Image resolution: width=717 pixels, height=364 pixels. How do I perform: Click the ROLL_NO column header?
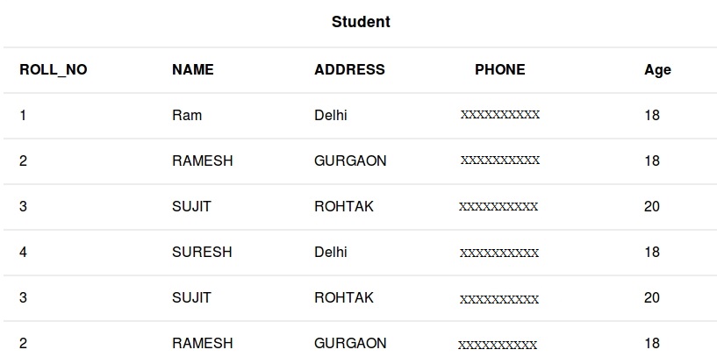coord(54,70)
